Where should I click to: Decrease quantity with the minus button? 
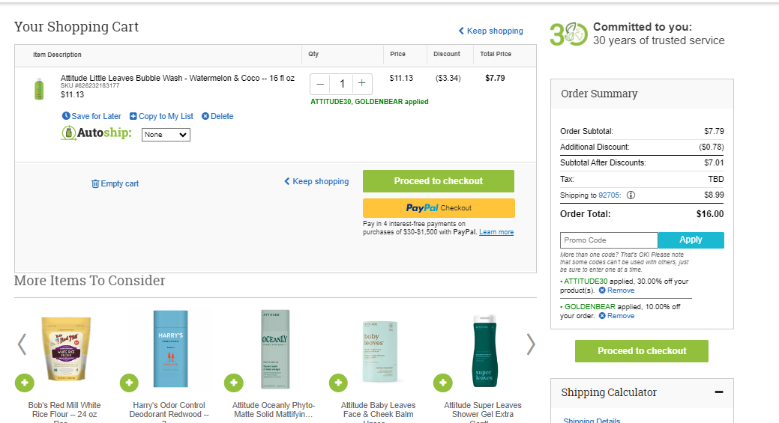[x=320, y=84]
